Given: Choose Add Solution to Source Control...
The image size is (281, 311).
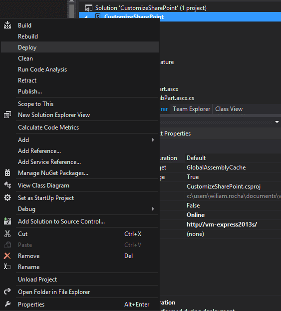Looking at the screenshot, I should pos(80,221).
